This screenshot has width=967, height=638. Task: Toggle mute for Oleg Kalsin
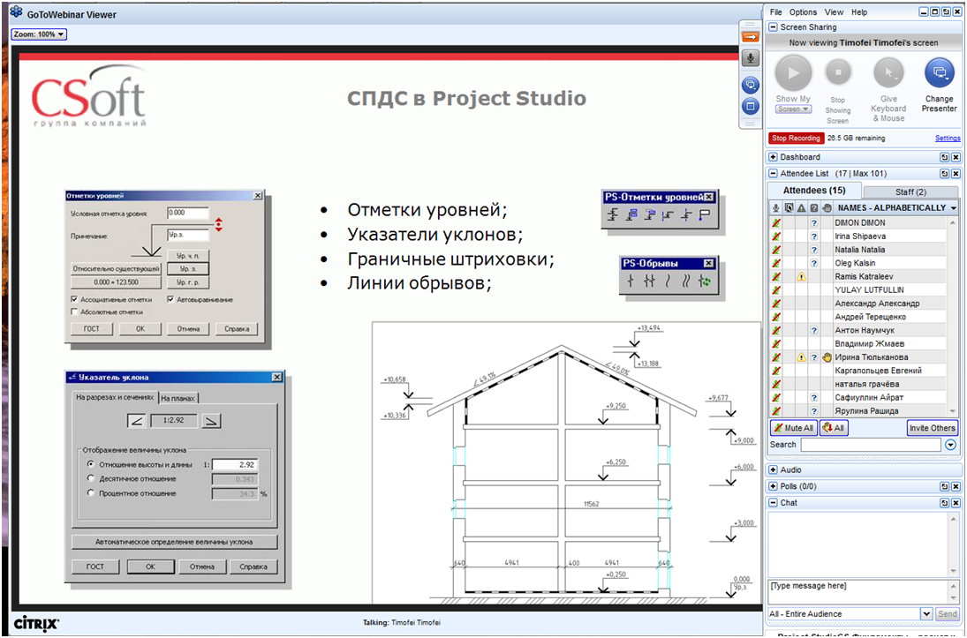(x=776, y=263)
